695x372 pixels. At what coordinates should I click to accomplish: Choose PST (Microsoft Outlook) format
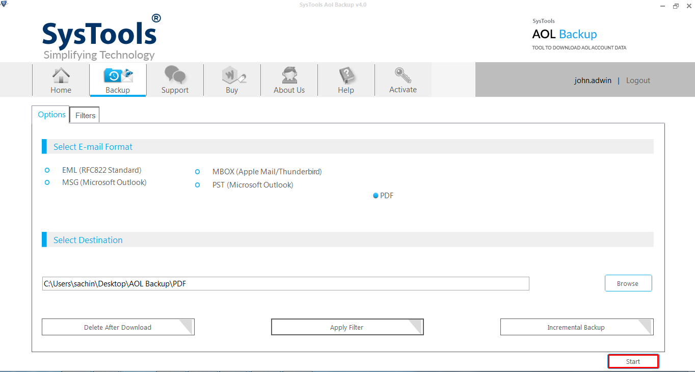click(x=198, y=185)
